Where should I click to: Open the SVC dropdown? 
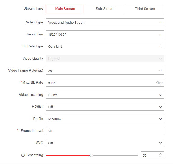coord(105,143)
